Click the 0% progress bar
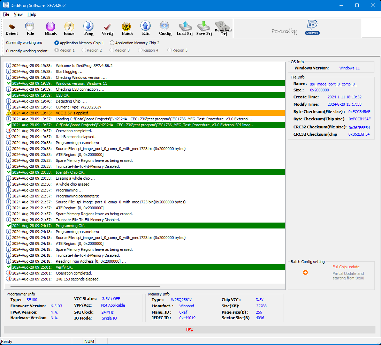Screen dimensions: 381x345 pyautogui.click(x=189, y=330)
